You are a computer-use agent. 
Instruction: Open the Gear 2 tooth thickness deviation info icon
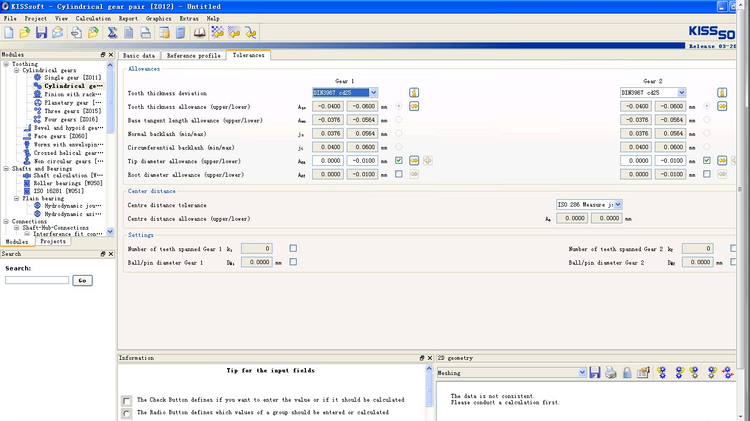(722, 93)
